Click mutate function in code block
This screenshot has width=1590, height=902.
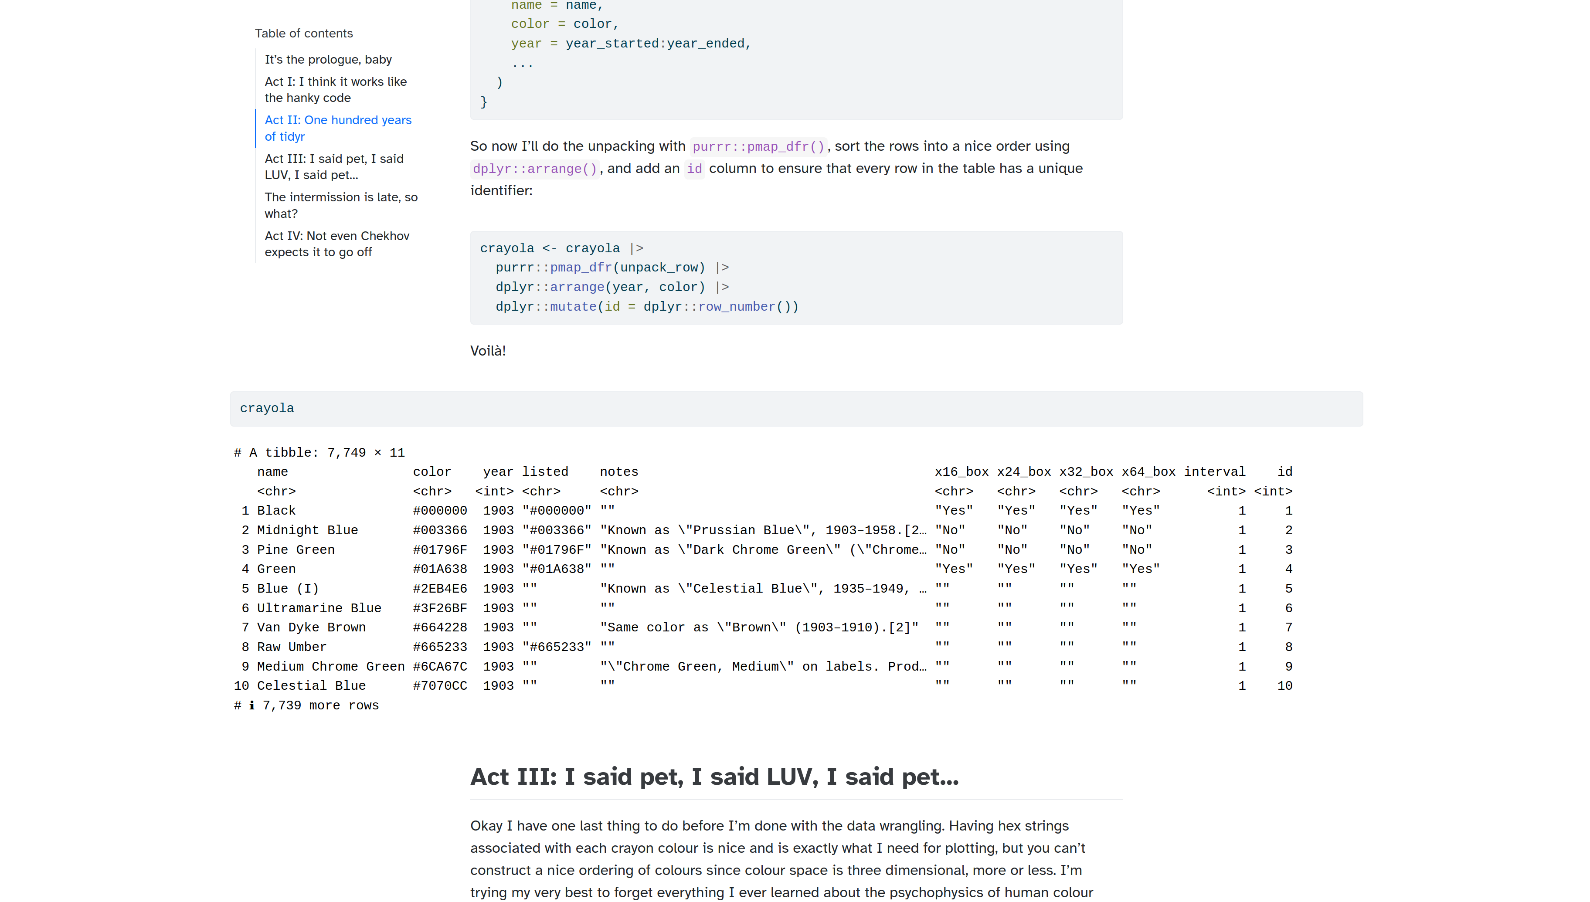(573, 307)
